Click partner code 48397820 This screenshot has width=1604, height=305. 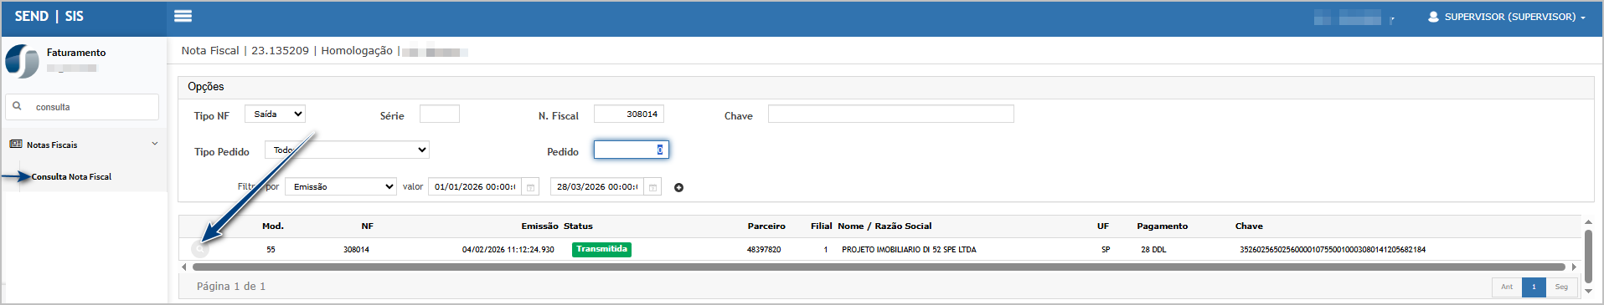pos(764,249)
